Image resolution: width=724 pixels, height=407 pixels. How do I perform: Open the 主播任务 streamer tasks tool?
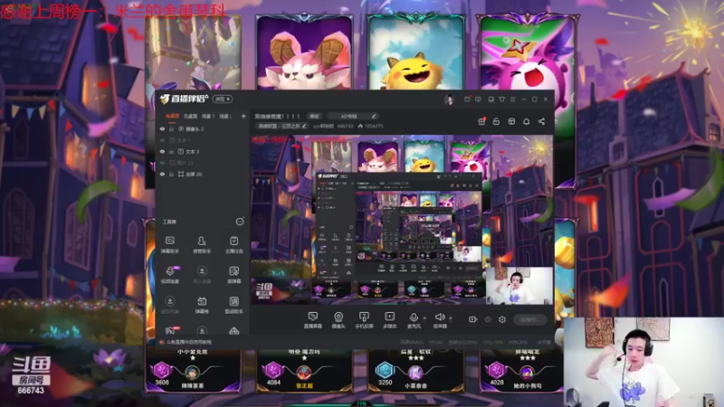[x=234, y=244]
